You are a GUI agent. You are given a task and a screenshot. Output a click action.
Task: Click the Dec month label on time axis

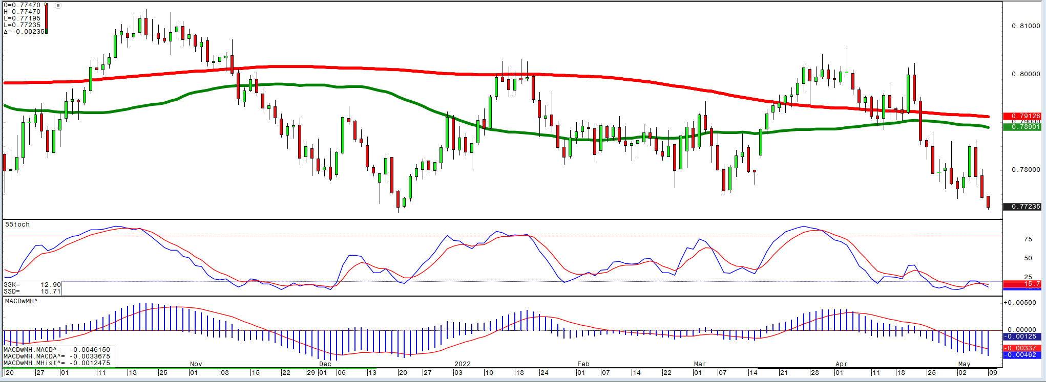click(325, 364)
